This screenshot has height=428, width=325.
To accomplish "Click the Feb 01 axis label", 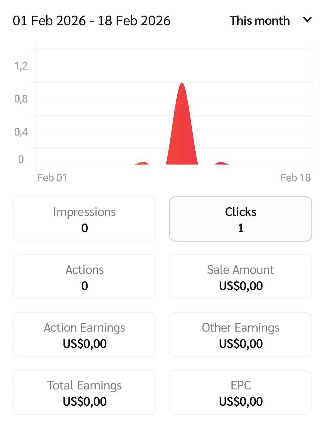I will [x=52, y=178].
